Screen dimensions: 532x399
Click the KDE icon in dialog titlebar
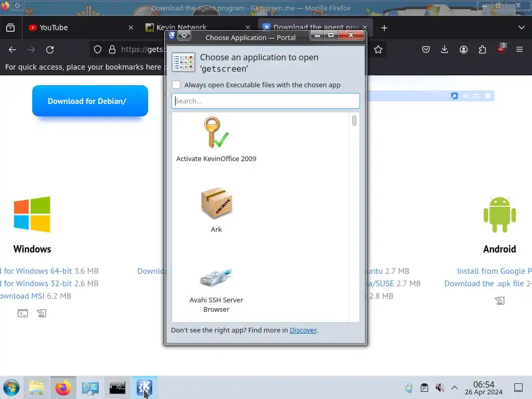coord(172,35)
